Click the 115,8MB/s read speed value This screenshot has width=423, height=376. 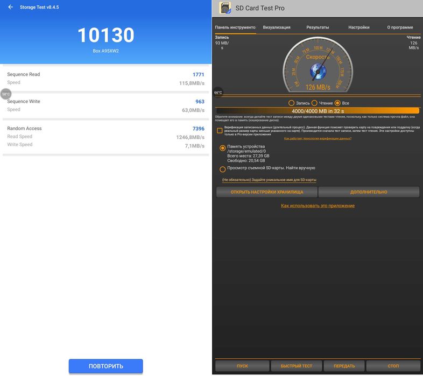point(192,83)
